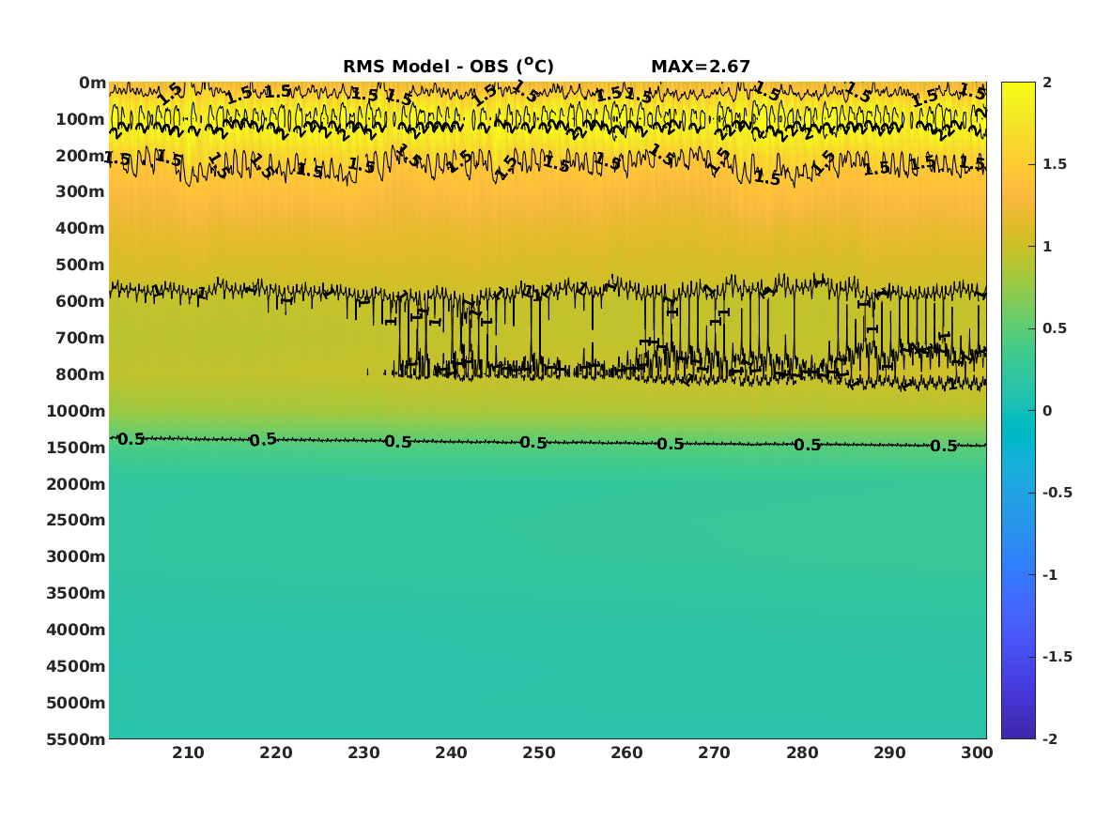Click the colorbar tick label '2'

[x=1047, y=83]
